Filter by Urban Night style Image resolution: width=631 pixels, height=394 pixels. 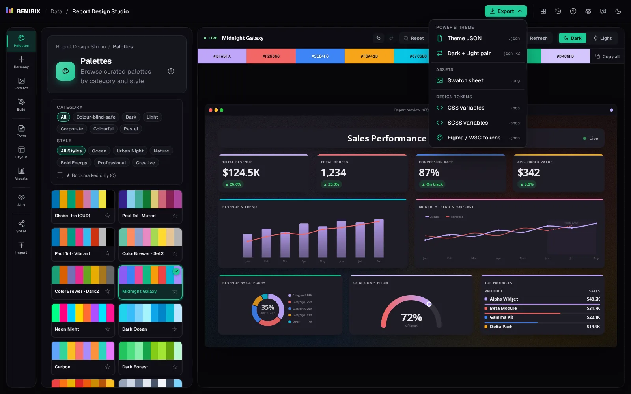coord(130,151)
